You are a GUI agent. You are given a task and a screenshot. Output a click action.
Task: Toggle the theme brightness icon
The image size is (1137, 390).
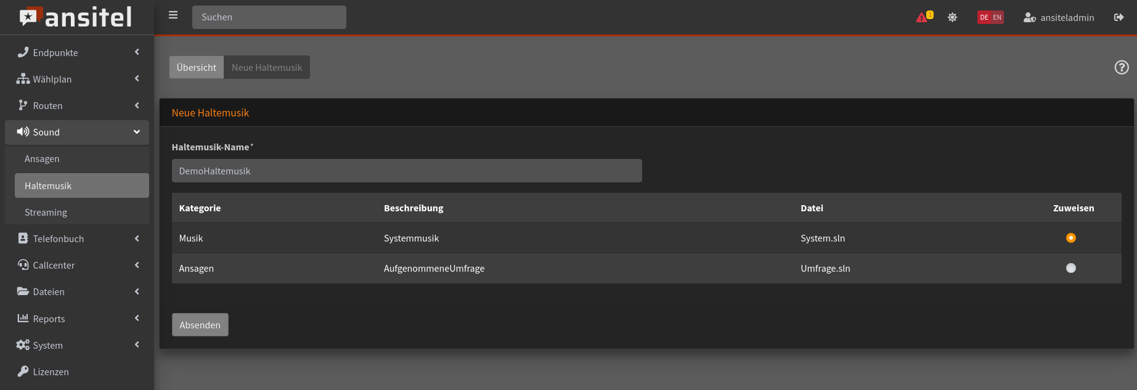click(952, 17)
